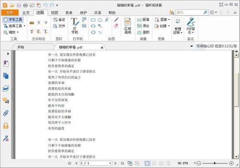The height and width of the screenshot is (168, 240).
Task: Select the Hand tool (手形工具)
Action: coord(13,20)
